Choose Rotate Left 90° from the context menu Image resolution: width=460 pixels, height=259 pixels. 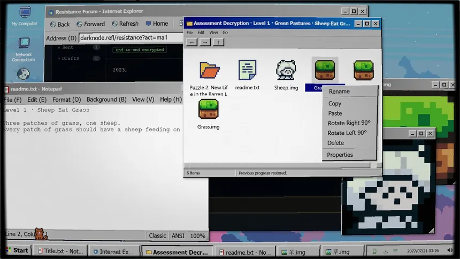pyautogui.click(x=347, y=133)
